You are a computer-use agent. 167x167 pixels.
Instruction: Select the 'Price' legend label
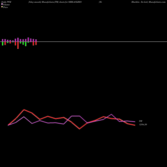click(x=5, y=7)
